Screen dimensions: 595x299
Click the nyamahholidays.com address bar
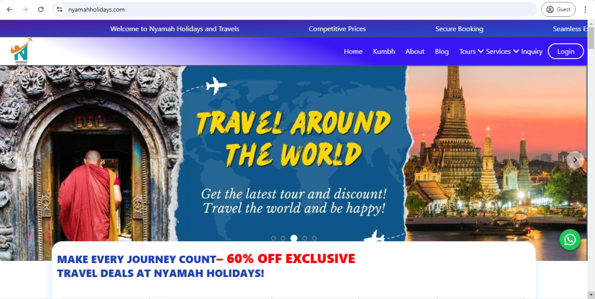pos(294,9)
